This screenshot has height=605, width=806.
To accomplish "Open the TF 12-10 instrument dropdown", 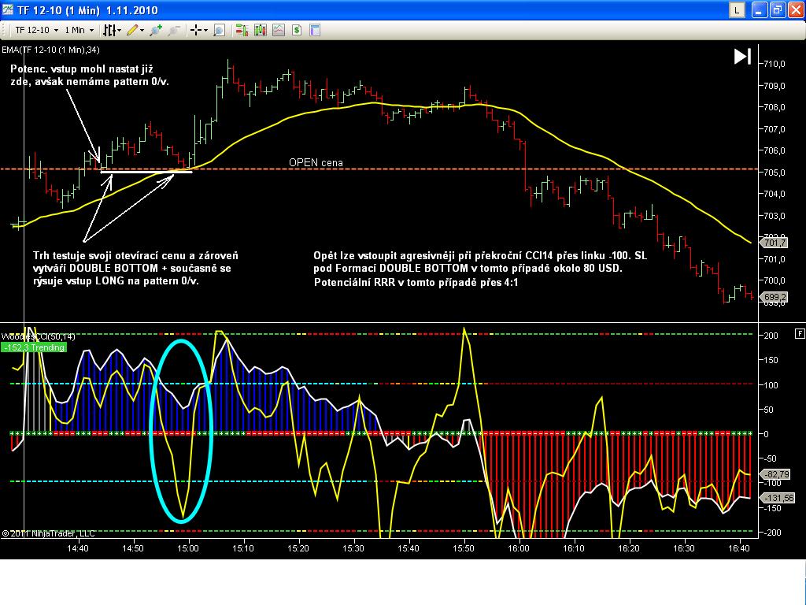I will (36, 30).
